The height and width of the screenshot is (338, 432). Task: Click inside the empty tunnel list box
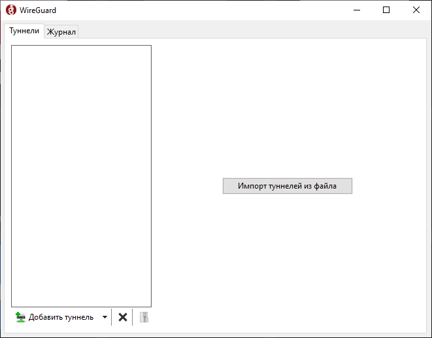coord(81,175)
